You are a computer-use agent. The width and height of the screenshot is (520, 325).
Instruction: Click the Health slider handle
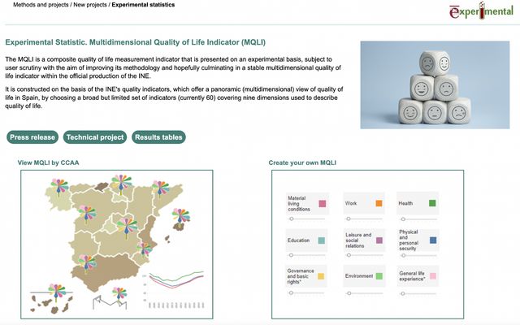[x=403, y=219]
